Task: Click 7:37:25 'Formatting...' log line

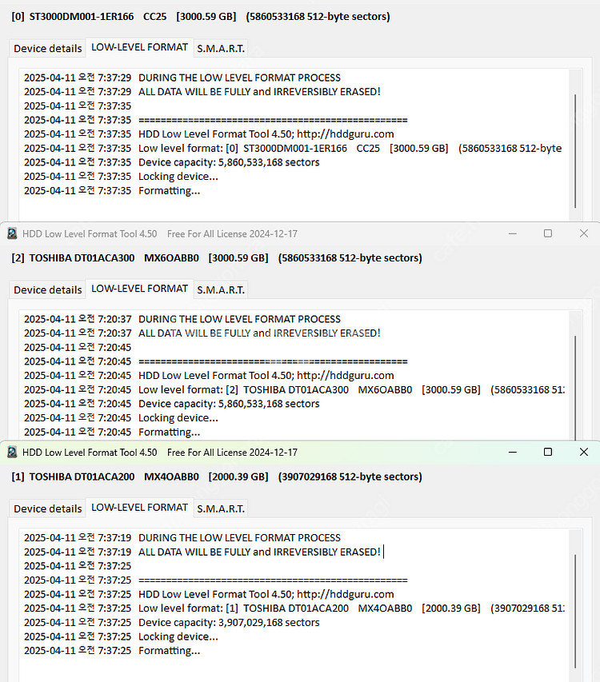Action: pyautogui.click(x=112, y=651)
